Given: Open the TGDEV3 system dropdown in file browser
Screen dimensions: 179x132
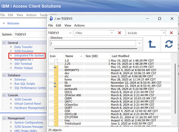Looking at the screenshot, I should (x=60, y=33).
